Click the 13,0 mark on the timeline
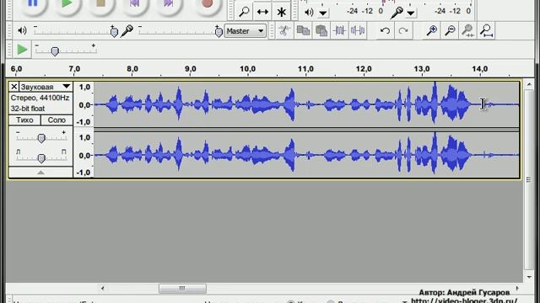Image resolution: width=540 pixels, height=303 pixels. click(x=422, y=69)
